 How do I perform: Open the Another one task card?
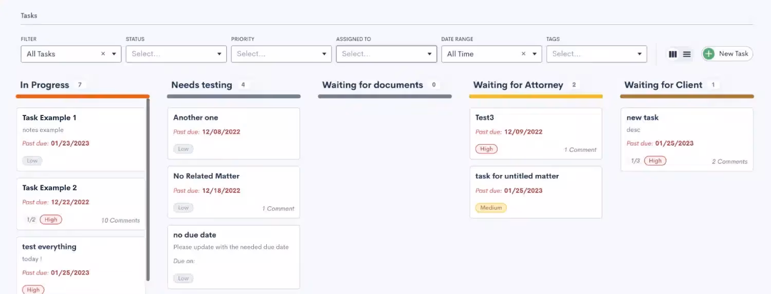(234, 133)
